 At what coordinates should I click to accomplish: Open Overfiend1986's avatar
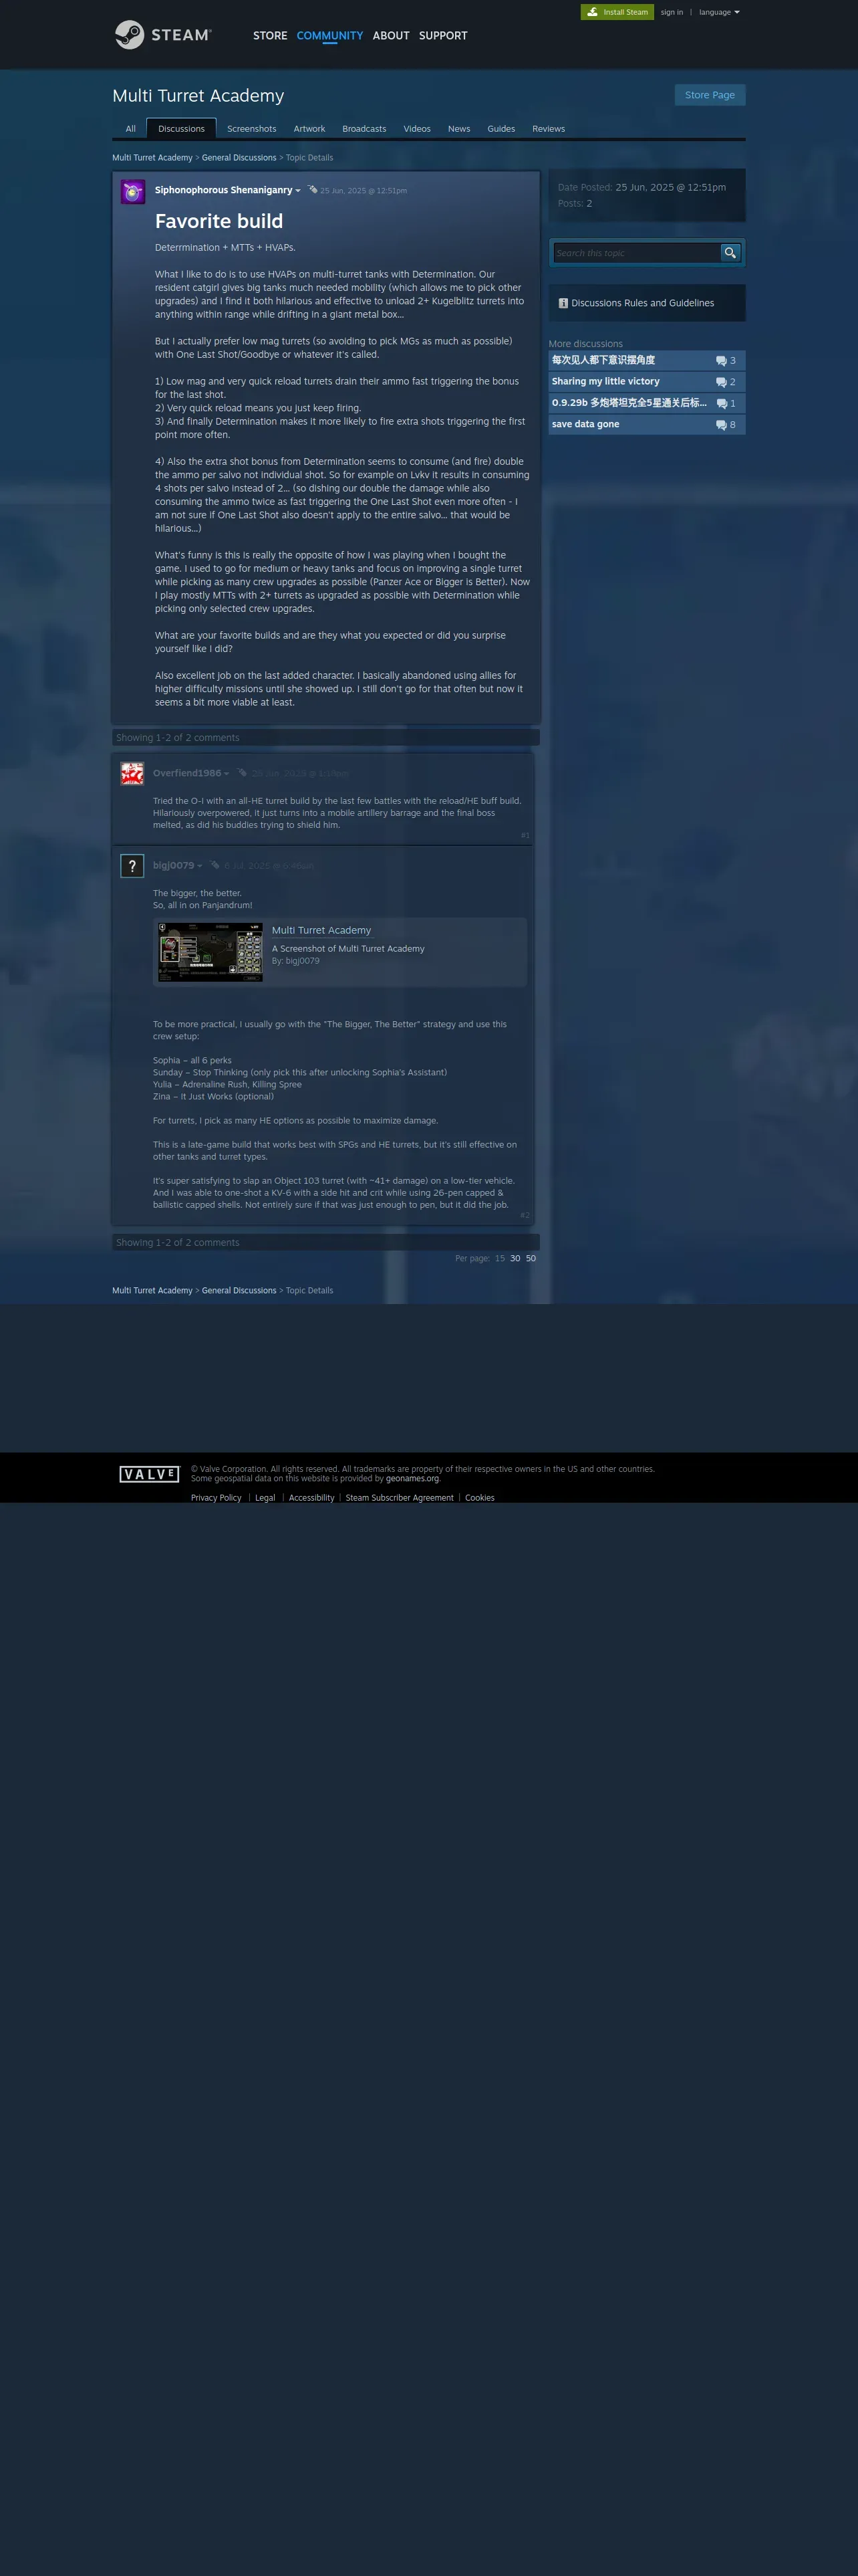tap(132, 774)
